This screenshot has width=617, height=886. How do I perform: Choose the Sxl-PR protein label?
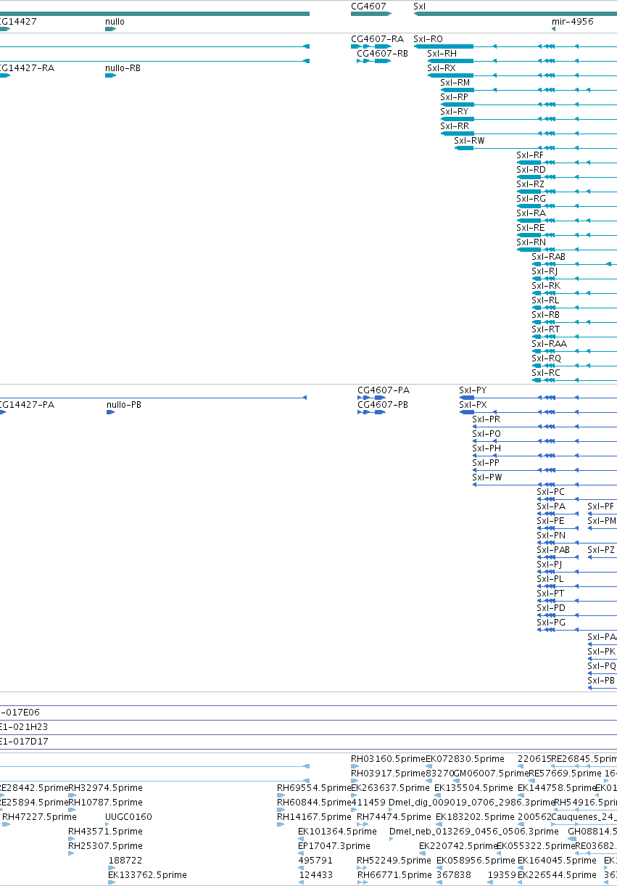point(486,419)
